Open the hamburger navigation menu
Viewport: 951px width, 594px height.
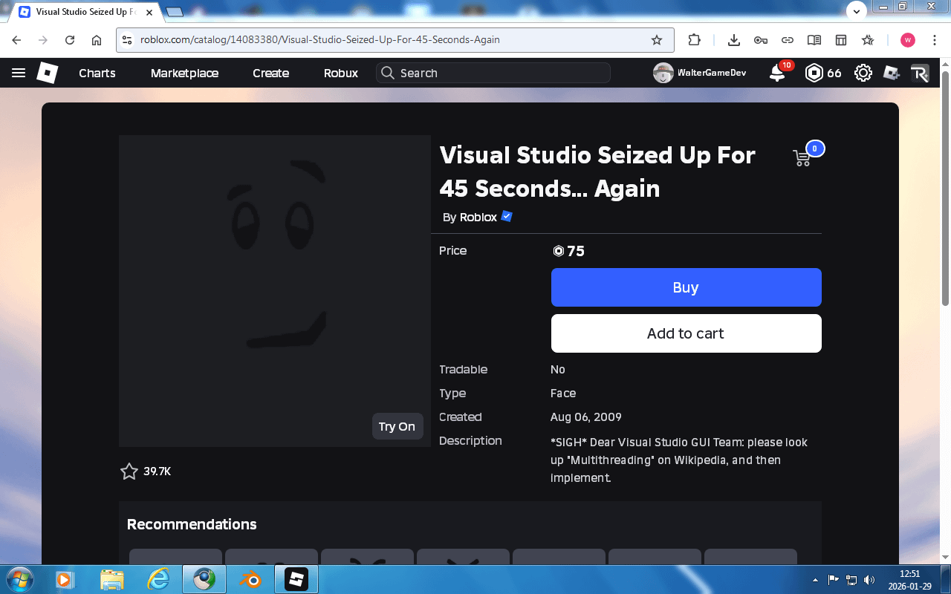19,73
